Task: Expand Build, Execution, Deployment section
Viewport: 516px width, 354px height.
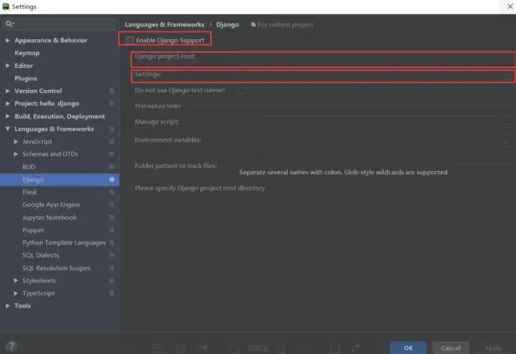Action: tap(8, 116)
